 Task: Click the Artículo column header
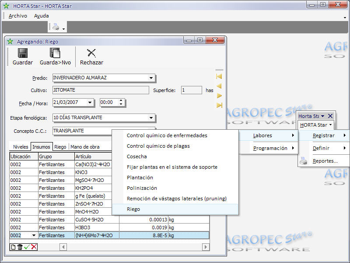[x=93, y=156]
